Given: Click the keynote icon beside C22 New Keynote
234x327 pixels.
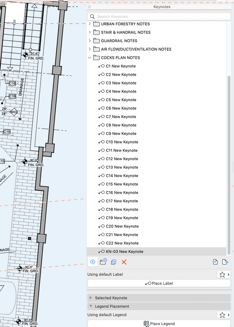Looking at the screenshot, I should pos(101,243).
